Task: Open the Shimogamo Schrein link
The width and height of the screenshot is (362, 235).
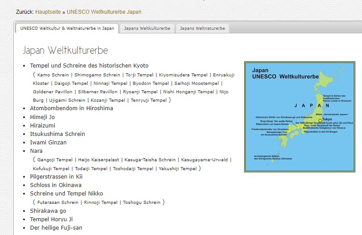Action: [x=97, y=75]
